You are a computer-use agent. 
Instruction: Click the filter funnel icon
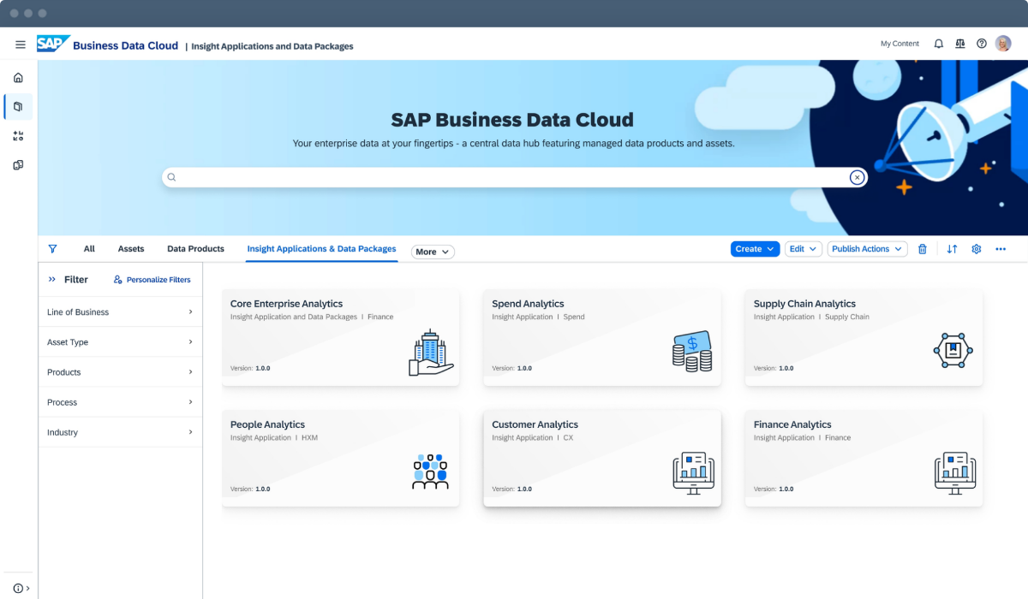[x=52, y=249]
